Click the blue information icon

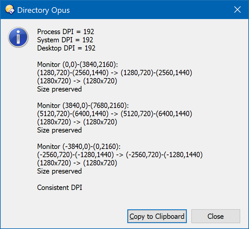pyautogui.click(x=18, y=37)
